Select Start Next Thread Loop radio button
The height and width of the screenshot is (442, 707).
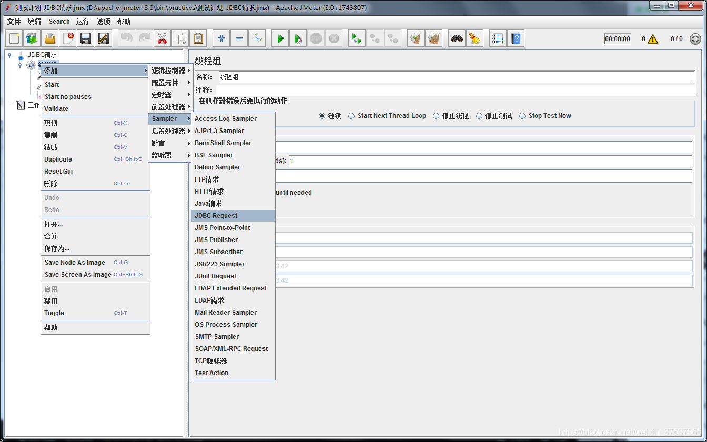pos(351,116)
